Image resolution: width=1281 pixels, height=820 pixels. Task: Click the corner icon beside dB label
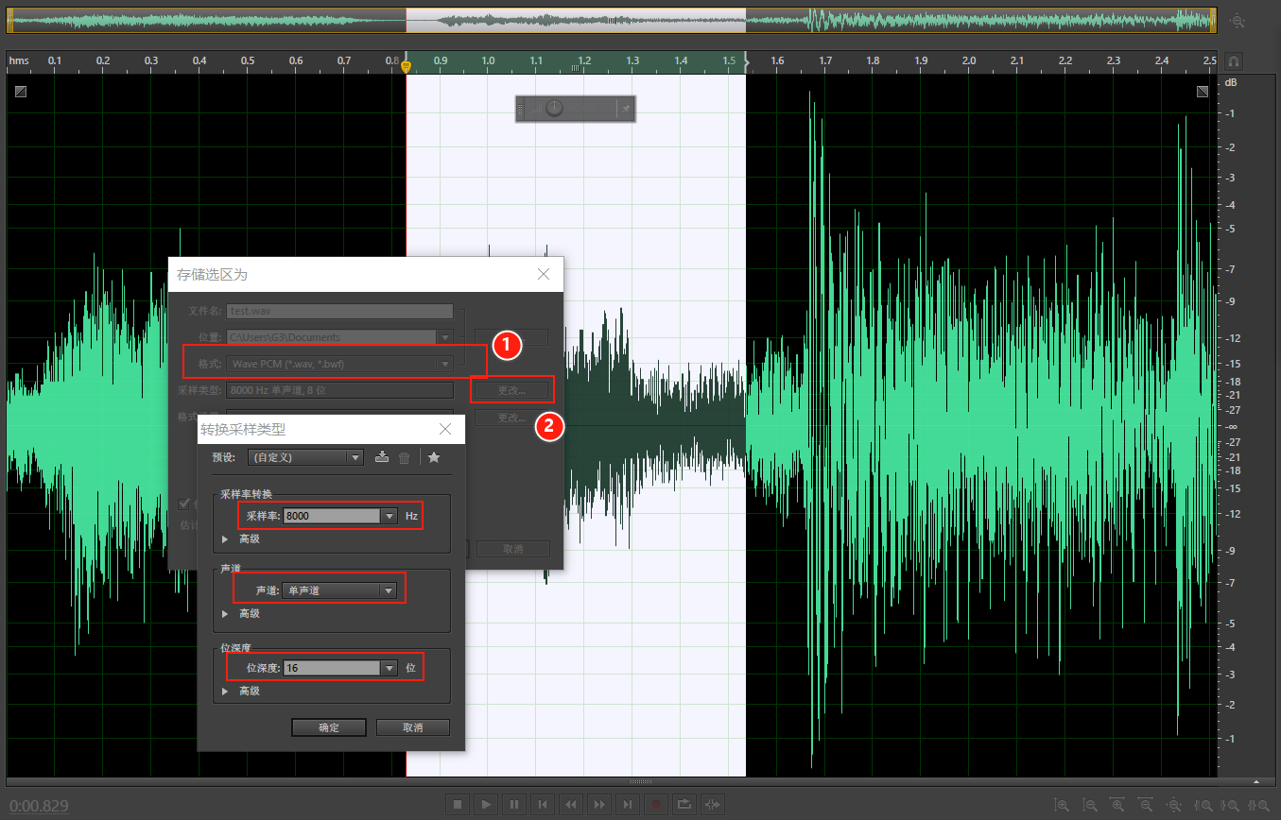1203,91
